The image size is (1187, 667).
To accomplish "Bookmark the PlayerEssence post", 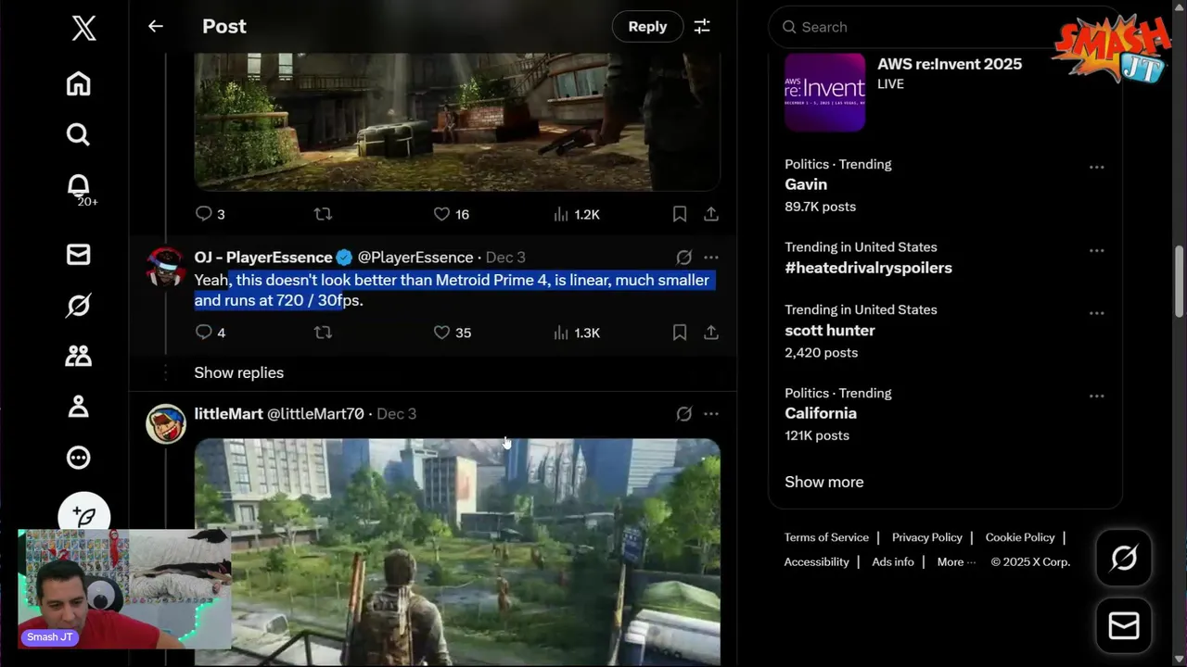I will (680, 332).
